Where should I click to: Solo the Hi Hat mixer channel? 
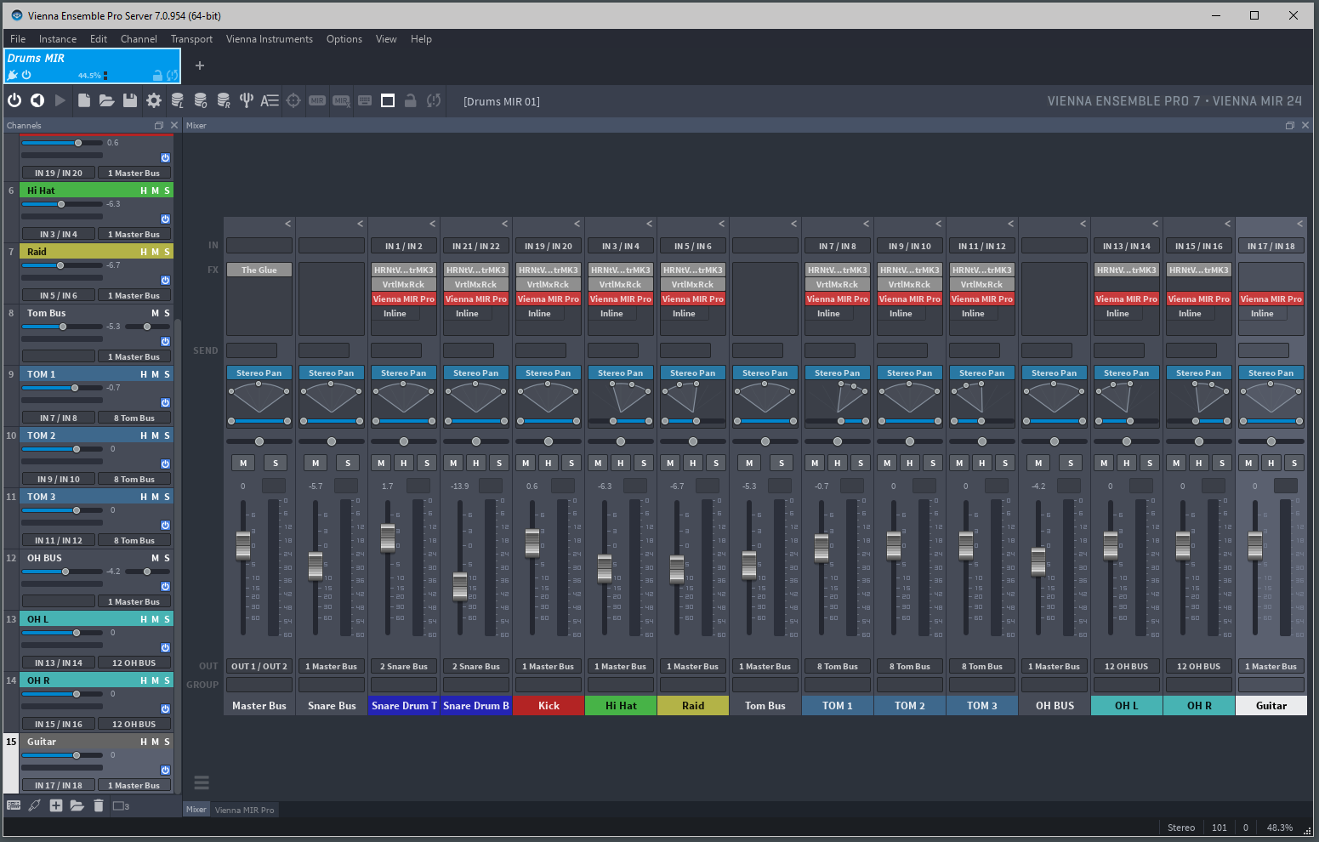pos(644,463)
